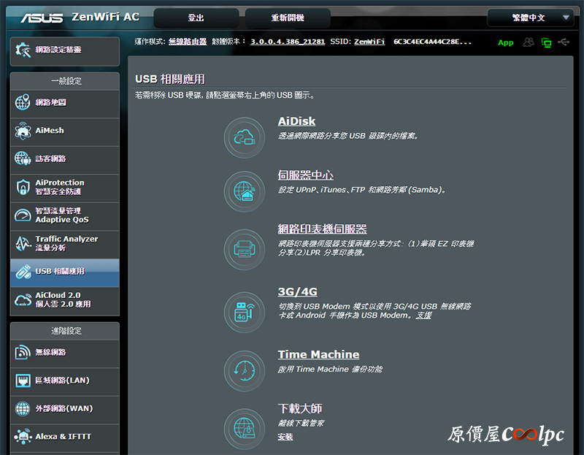The image size is (584, 455).
Task: Click the connected users status icon
Action: coord(529,42)
